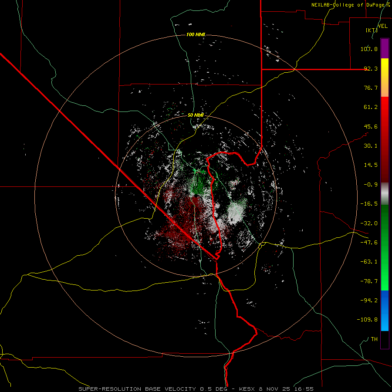Click the black radar site dot at center
Image resolution: width=392 pixels, height=392 pixels.
196,195
